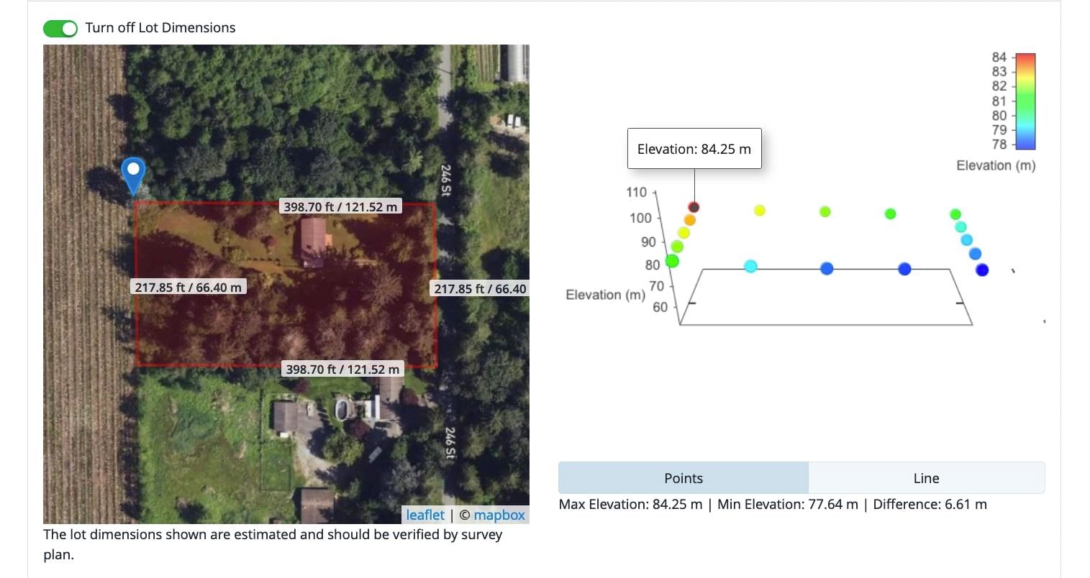This screenshot has width=1090, height=578.
Task: Click the blue location pin on the map
Action: pyautogui.click(x=133, y=175)
